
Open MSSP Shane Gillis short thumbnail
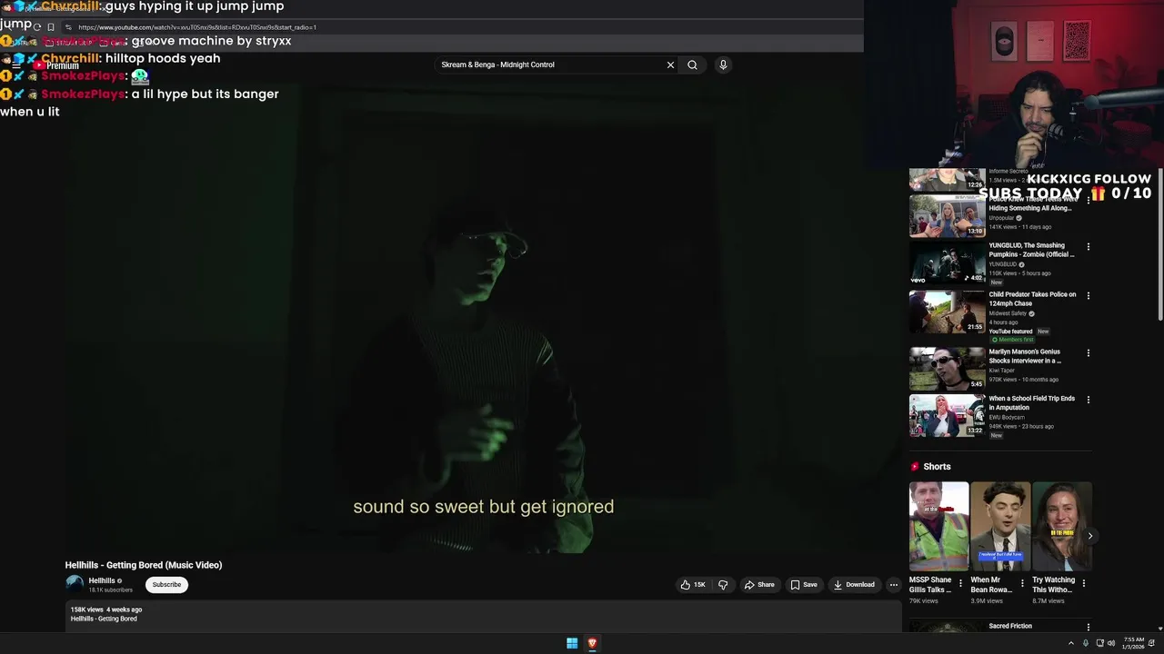click(939, 526)
